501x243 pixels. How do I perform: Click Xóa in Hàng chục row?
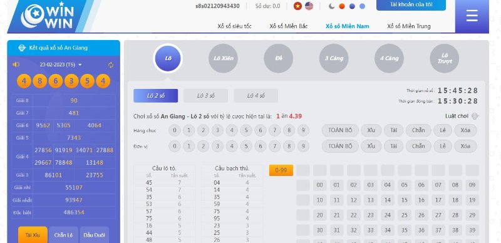click(465, 130)
